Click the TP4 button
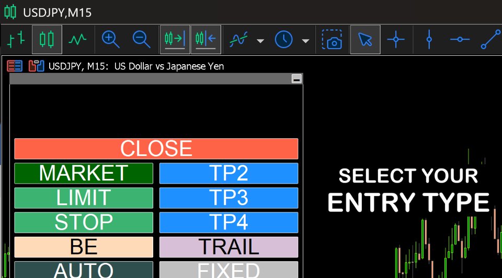 pos(229,223)
